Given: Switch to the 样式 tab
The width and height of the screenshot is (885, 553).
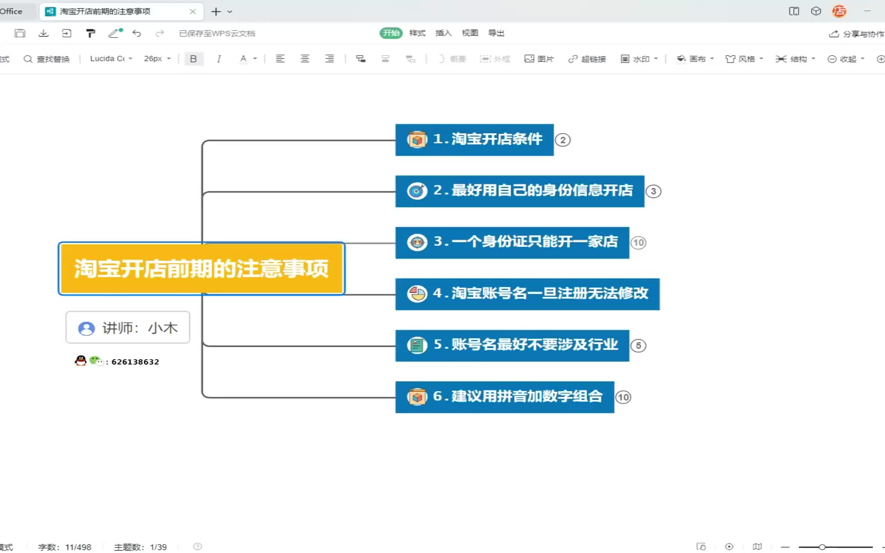Looking at the screenshot, I should (x=417, y=33).
